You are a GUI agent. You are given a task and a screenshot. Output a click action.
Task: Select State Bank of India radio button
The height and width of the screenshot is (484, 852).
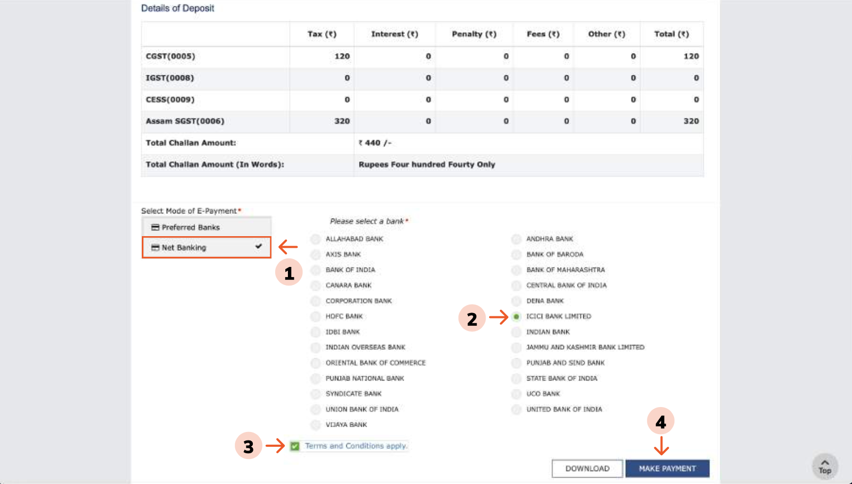tap(516, 378)
